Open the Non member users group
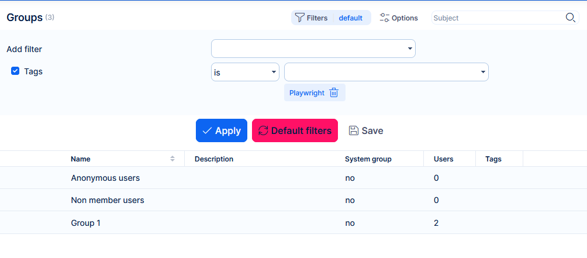This screenshot has width=587, height=258. pos(108,200)
